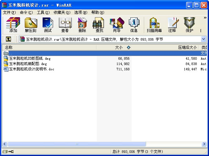209x156 pixels.
Task: Click packed size value 149,447
Action: (x=190, y=69)
